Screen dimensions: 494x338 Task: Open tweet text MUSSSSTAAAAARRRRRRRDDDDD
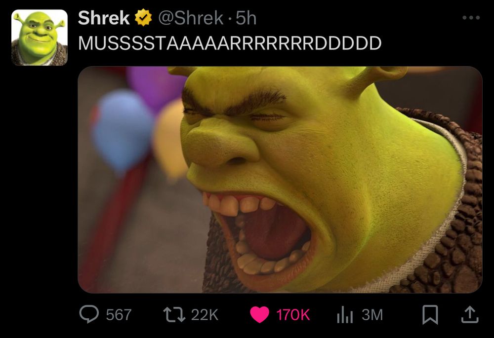230,43
